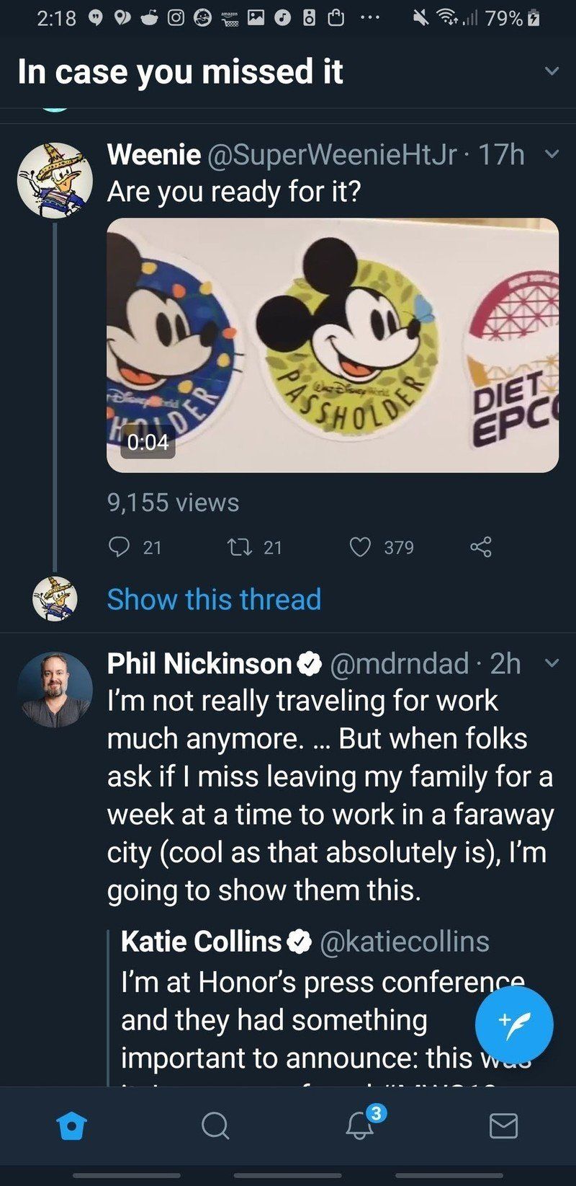The width and height of the screenshot is (576, 1186).
Task: Expand options for Phil Nickinson's tweet
Action: point(552,663)
